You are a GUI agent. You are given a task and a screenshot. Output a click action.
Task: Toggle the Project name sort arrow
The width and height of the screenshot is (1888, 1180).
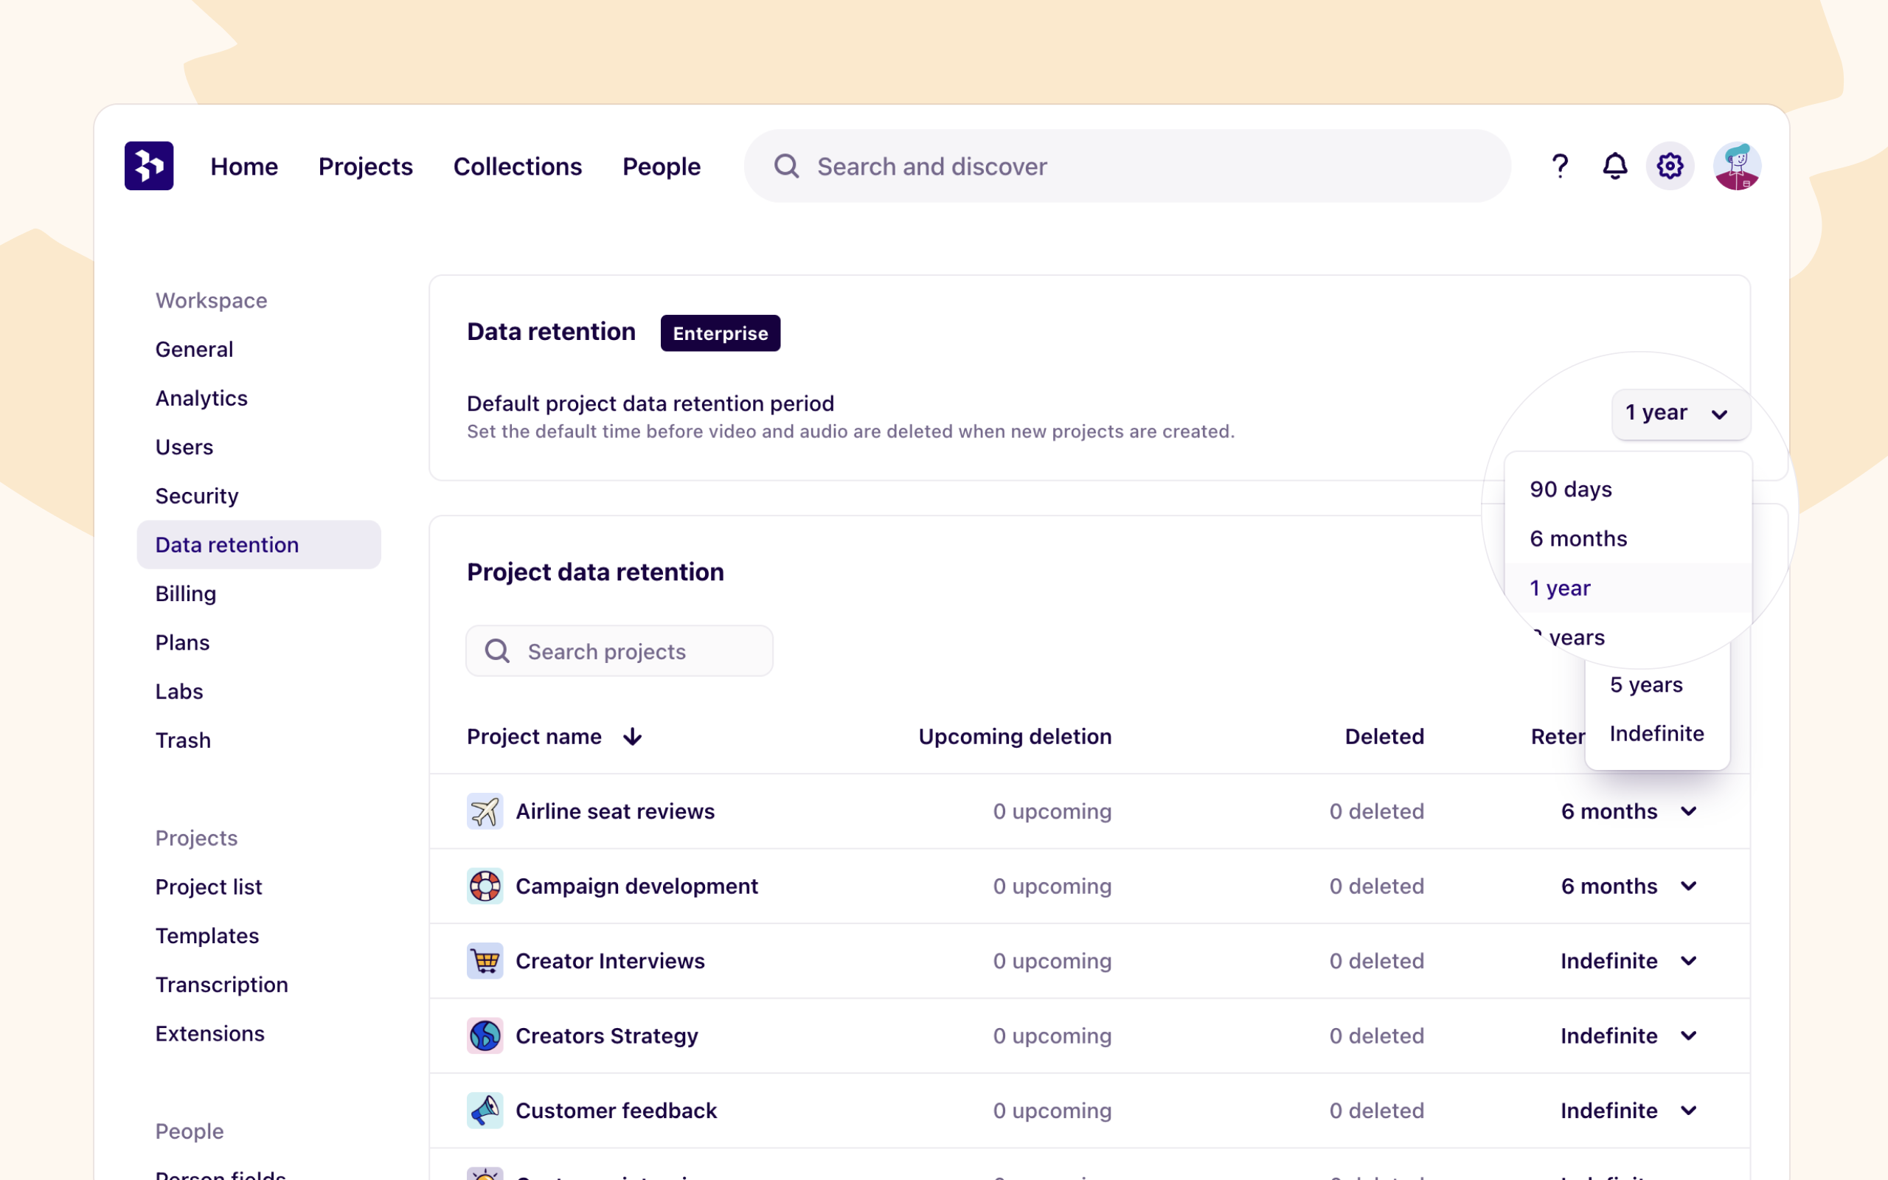coord(634,736)
